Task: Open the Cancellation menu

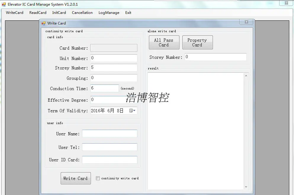Action: 82,12
